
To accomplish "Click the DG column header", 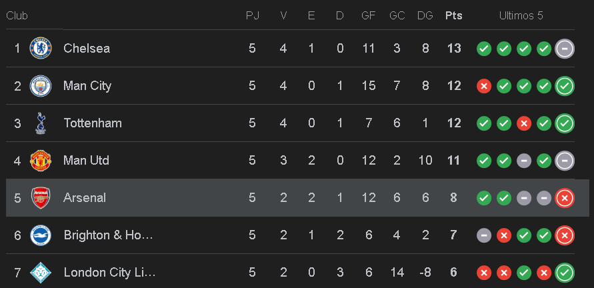I will tap(425, 15).
